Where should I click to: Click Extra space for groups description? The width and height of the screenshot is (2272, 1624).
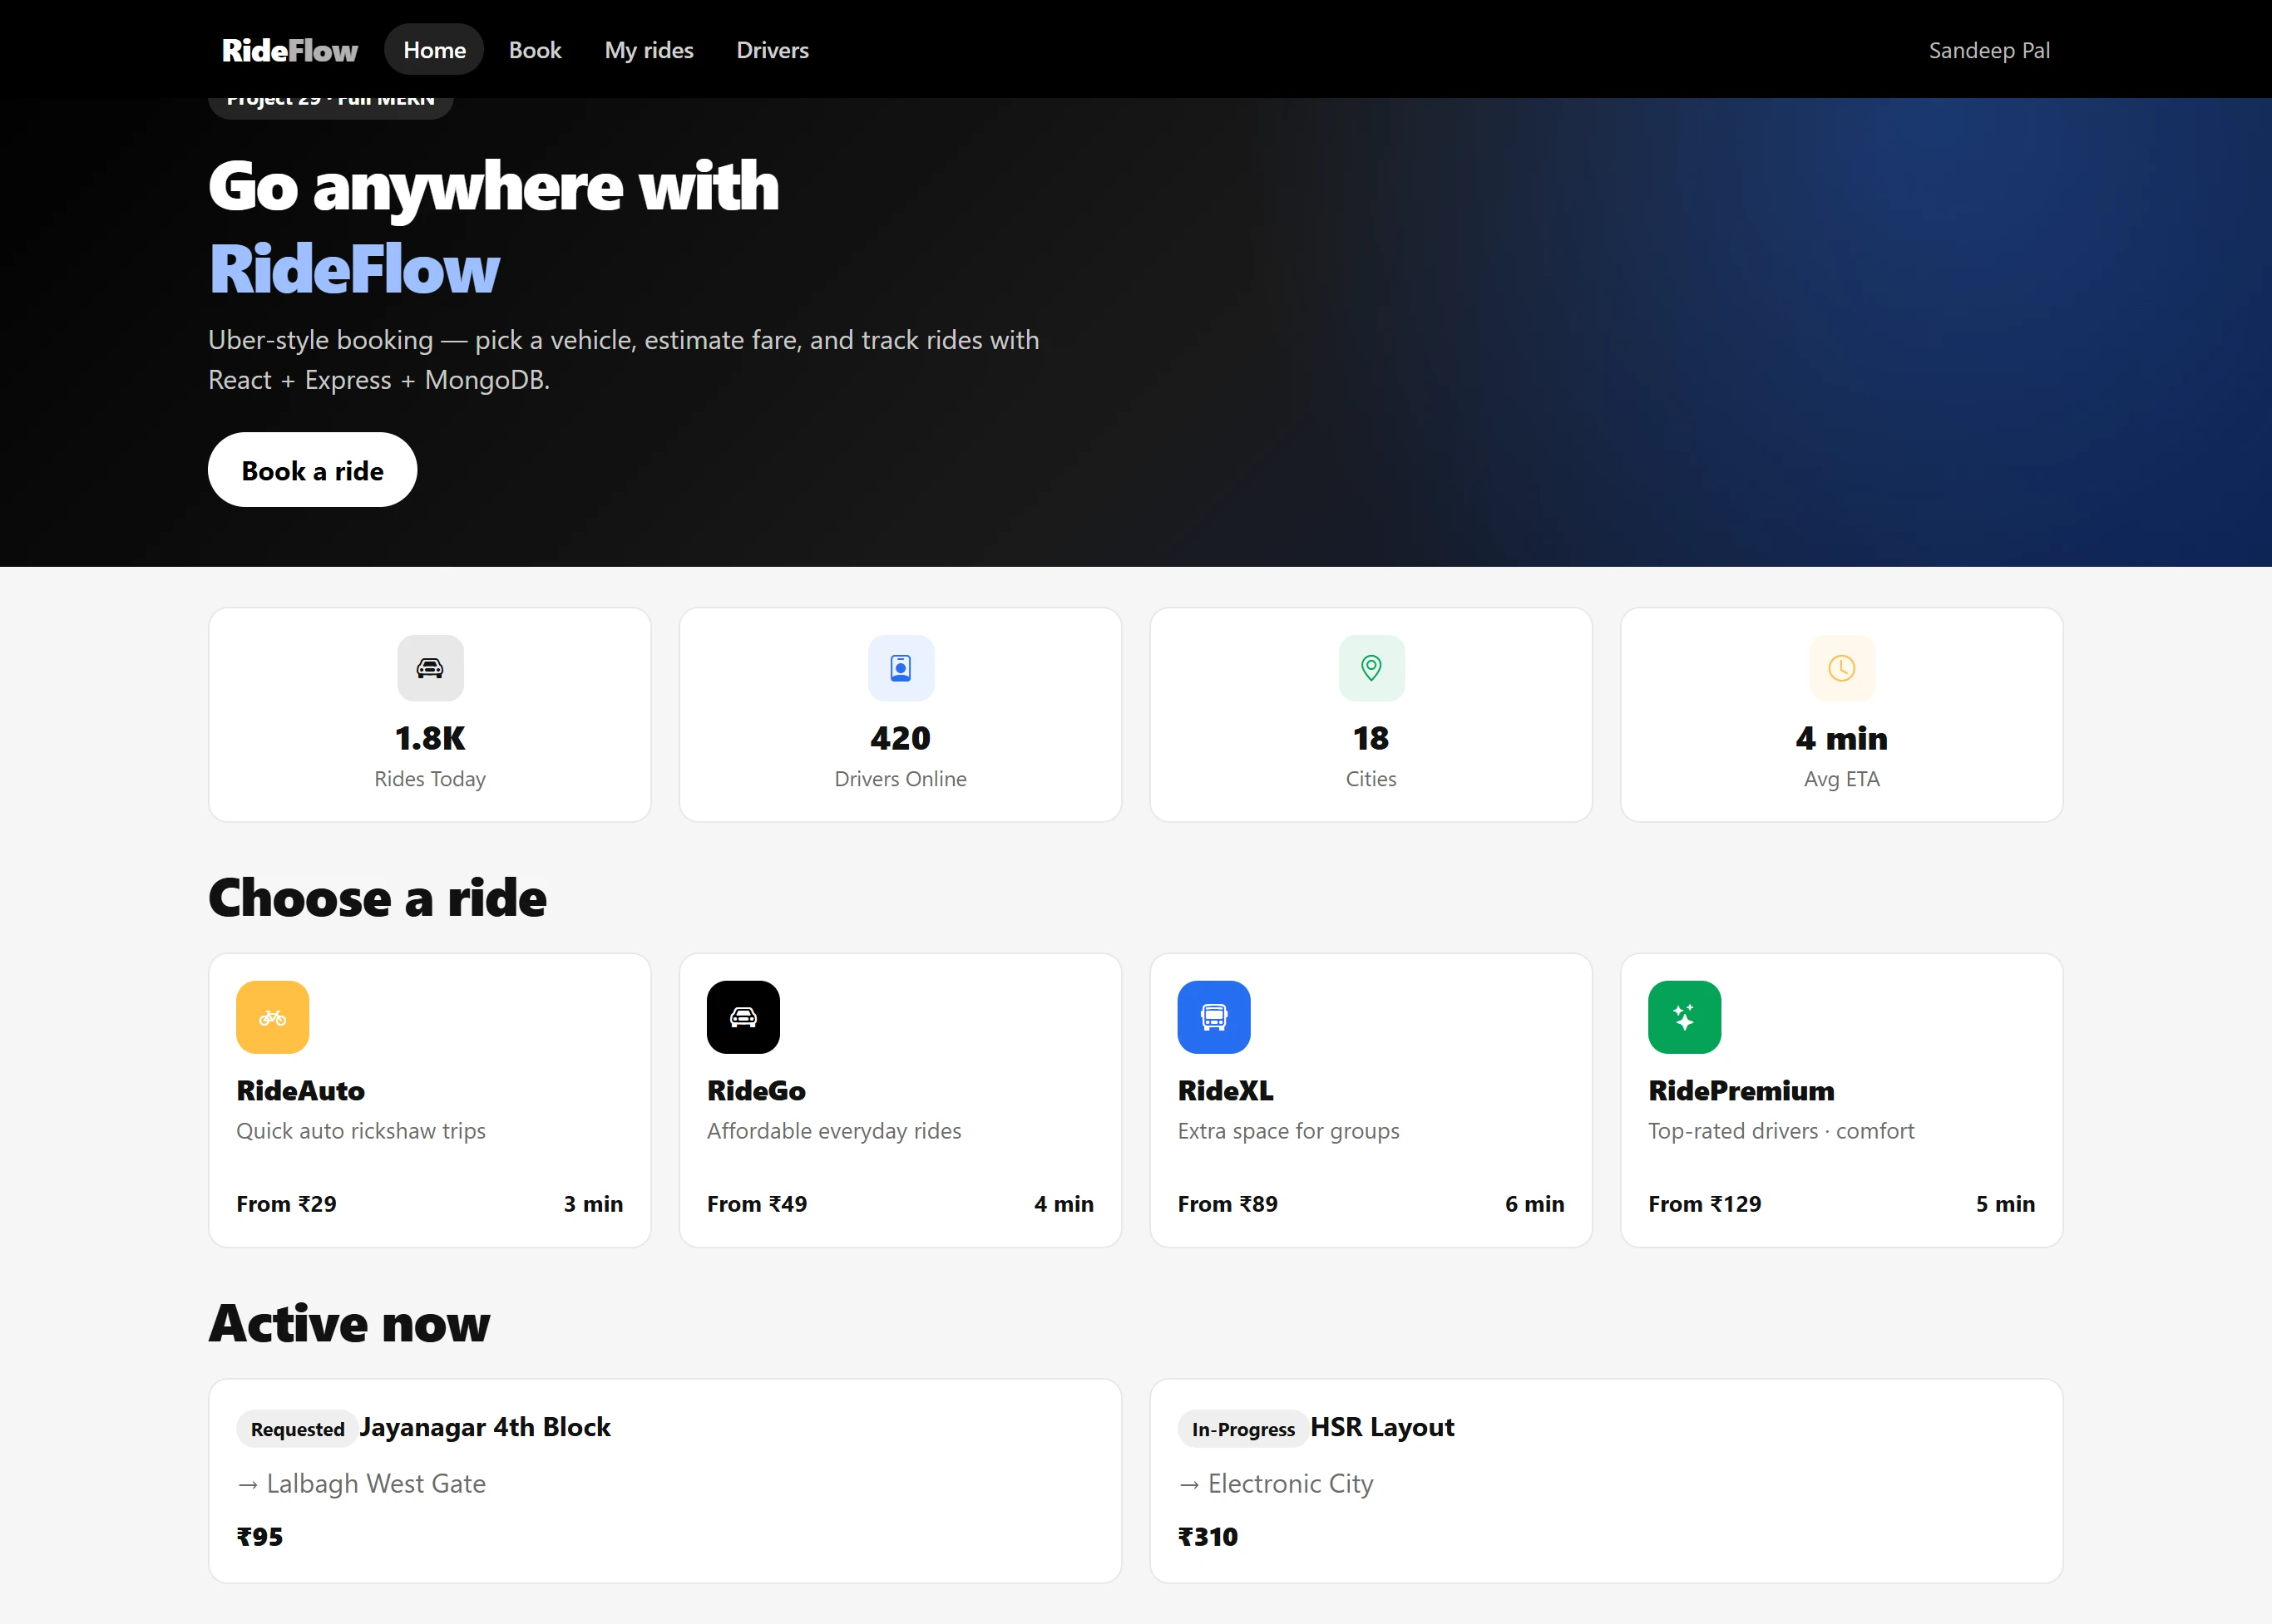coord(1288,1131)
